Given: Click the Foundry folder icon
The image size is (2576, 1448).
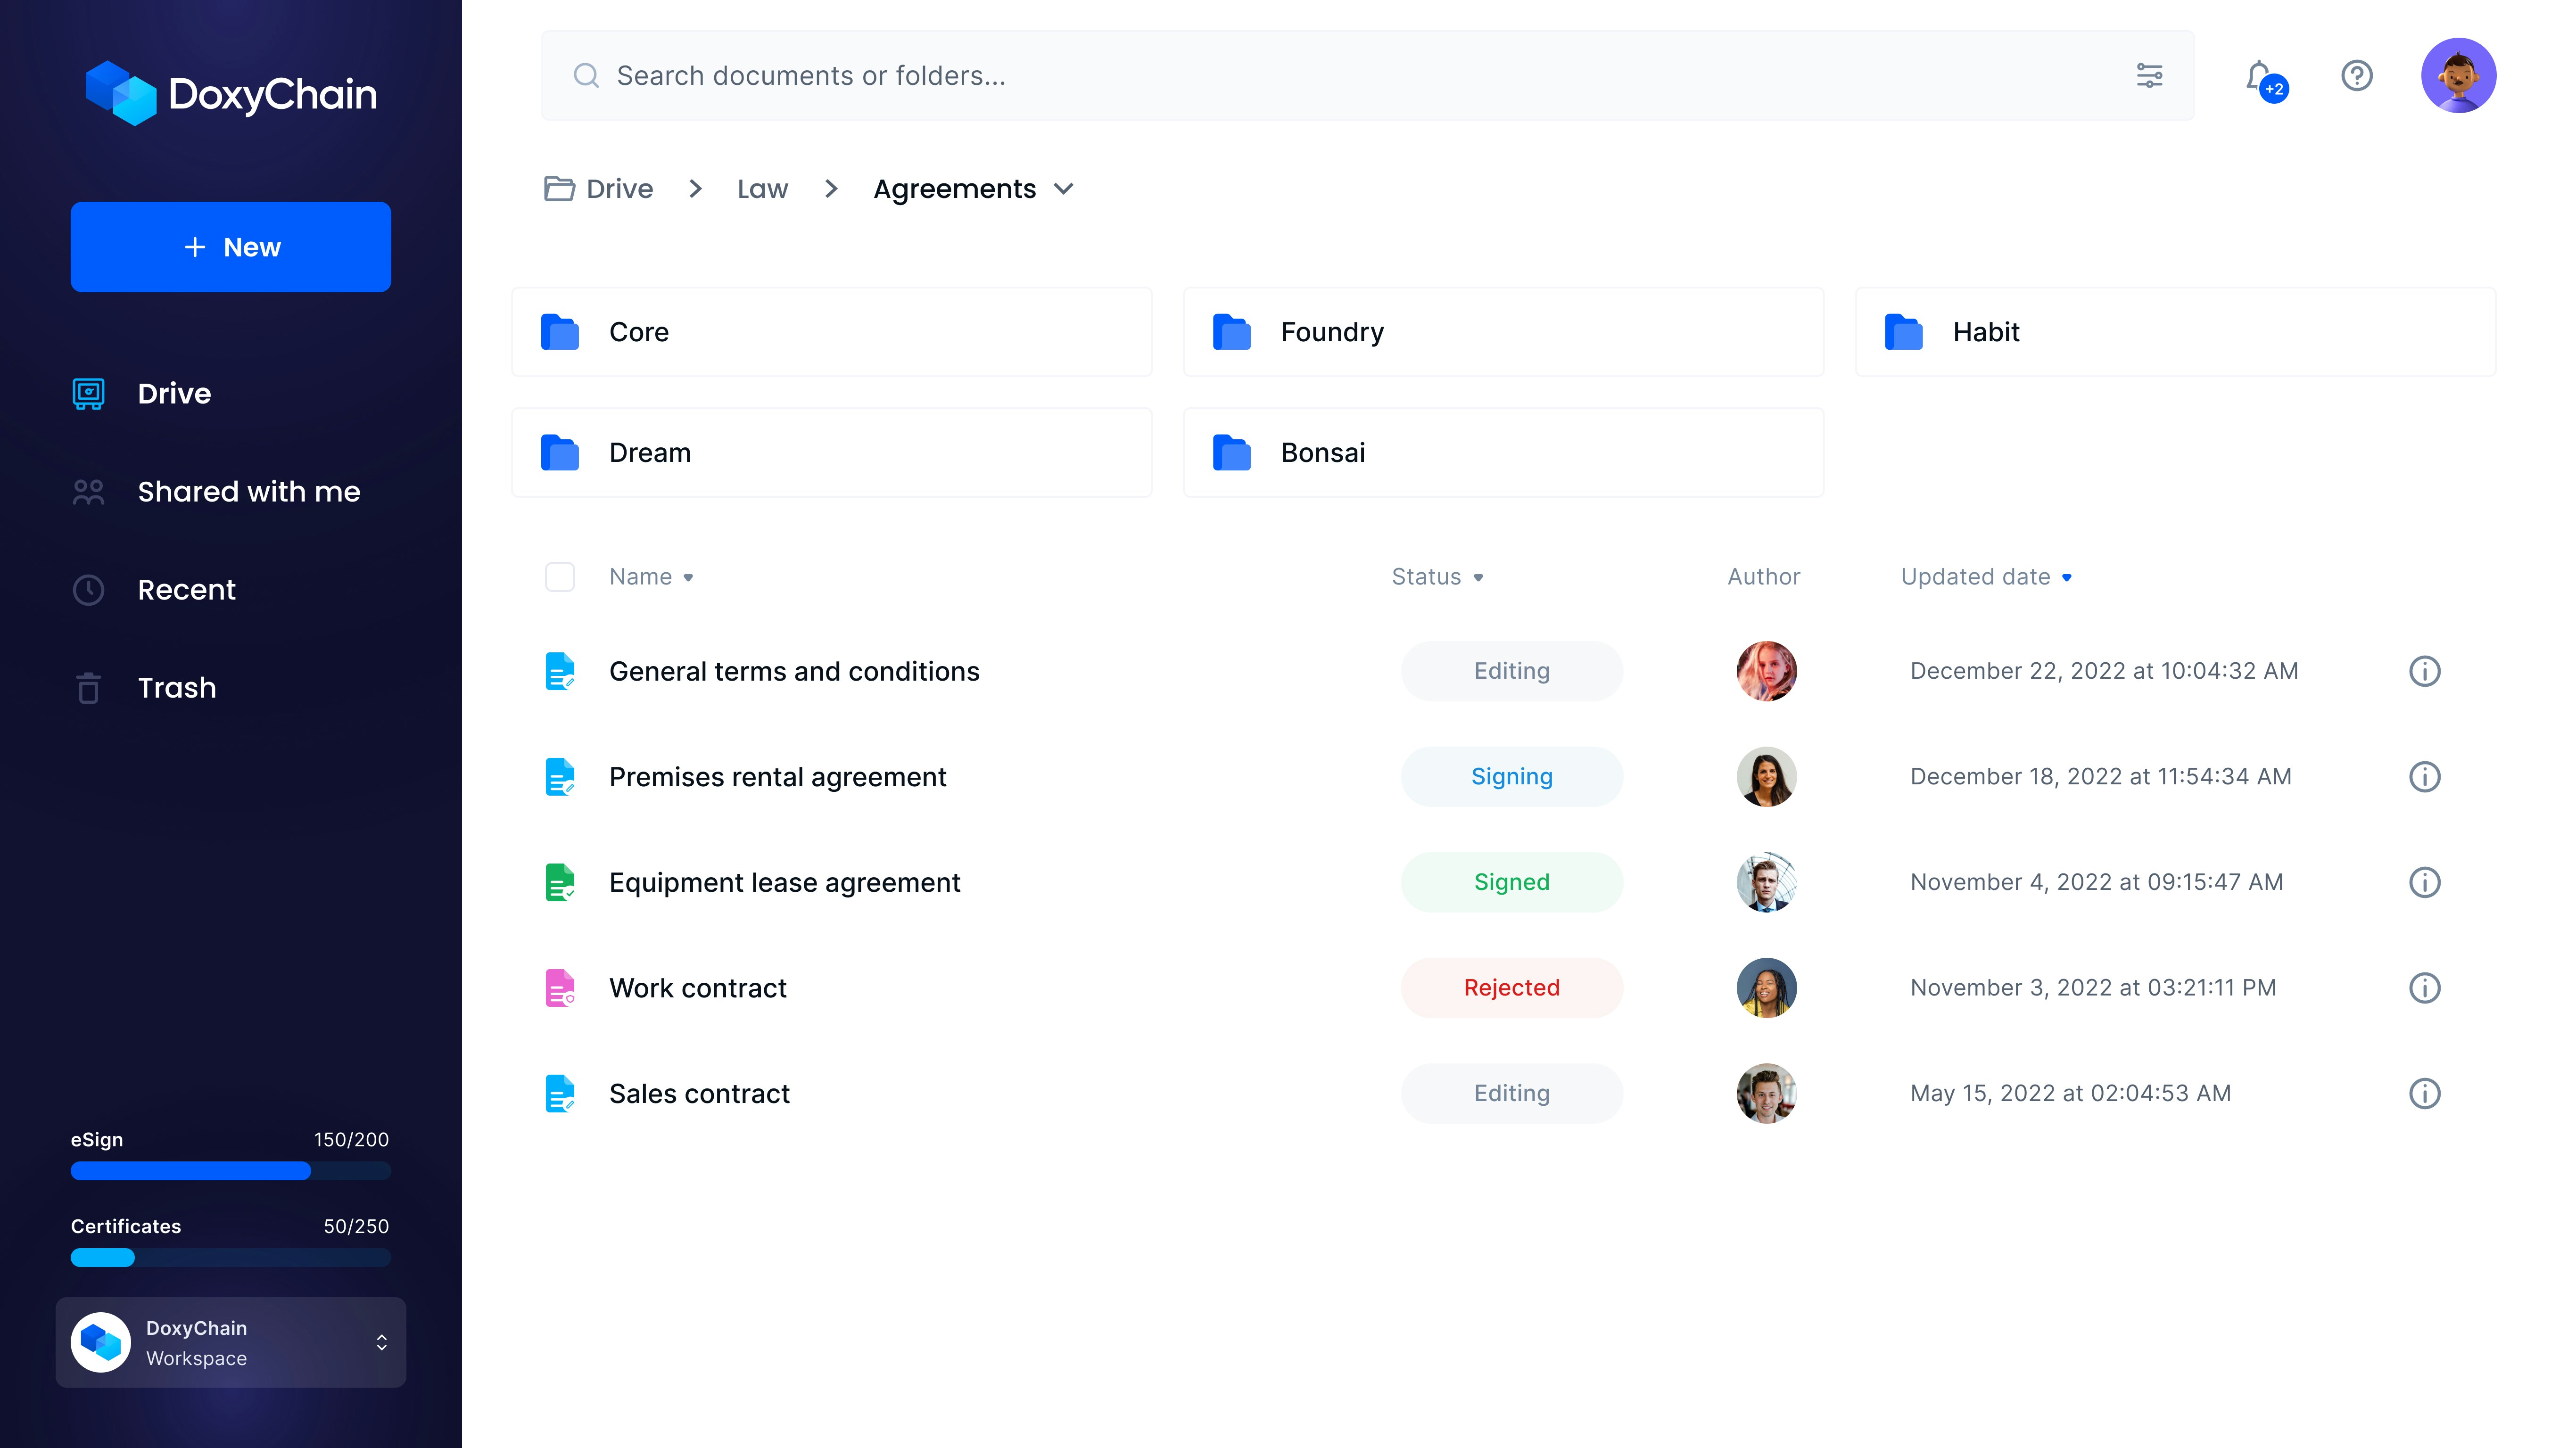Looking at the screenshot, I should [x=1232, y=332].
